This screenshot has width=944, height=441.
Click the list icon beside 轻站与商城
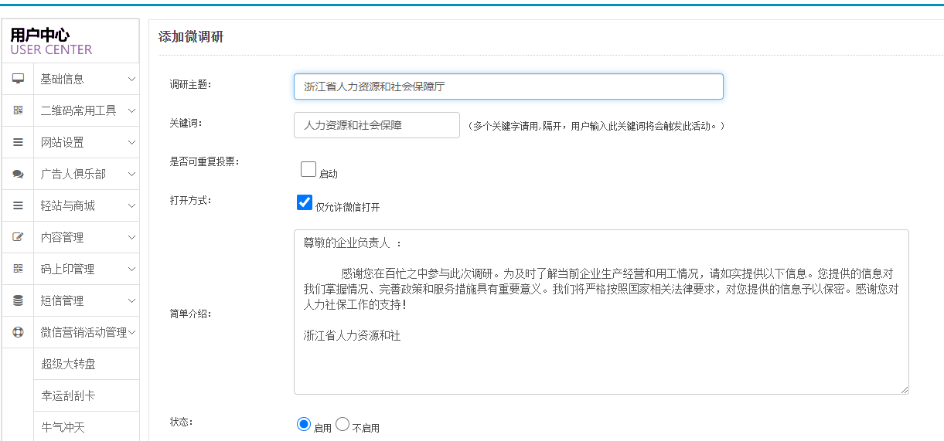18,205
